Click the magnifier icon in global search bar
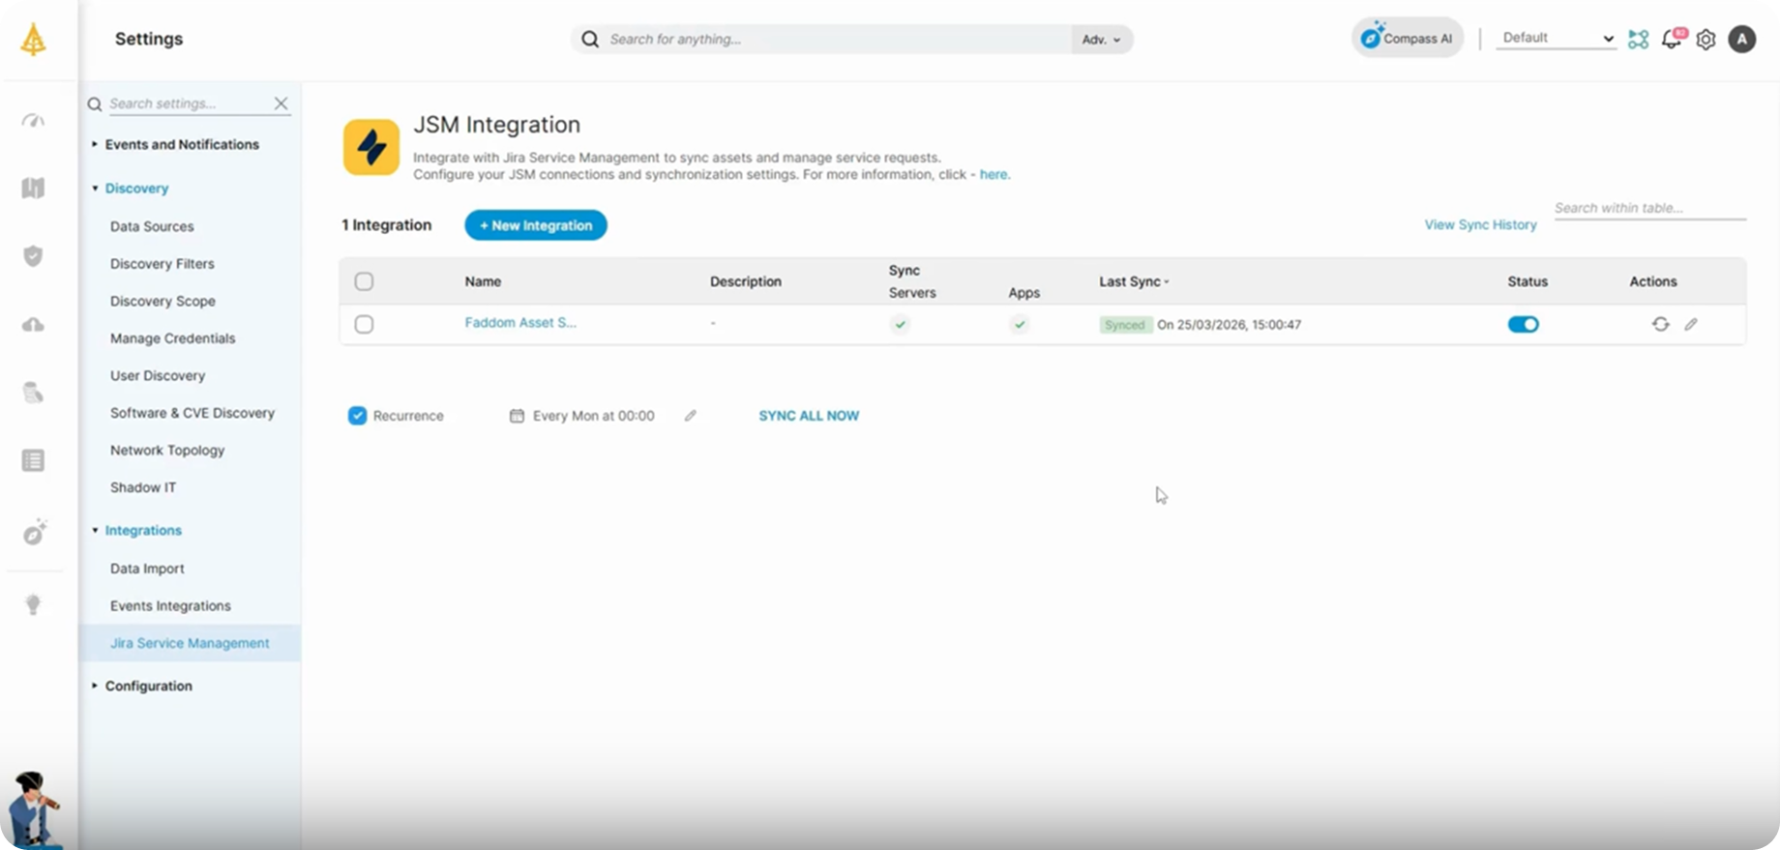Image resolution: width=1780 pixels, height=850 pixels. coord(590,40)
